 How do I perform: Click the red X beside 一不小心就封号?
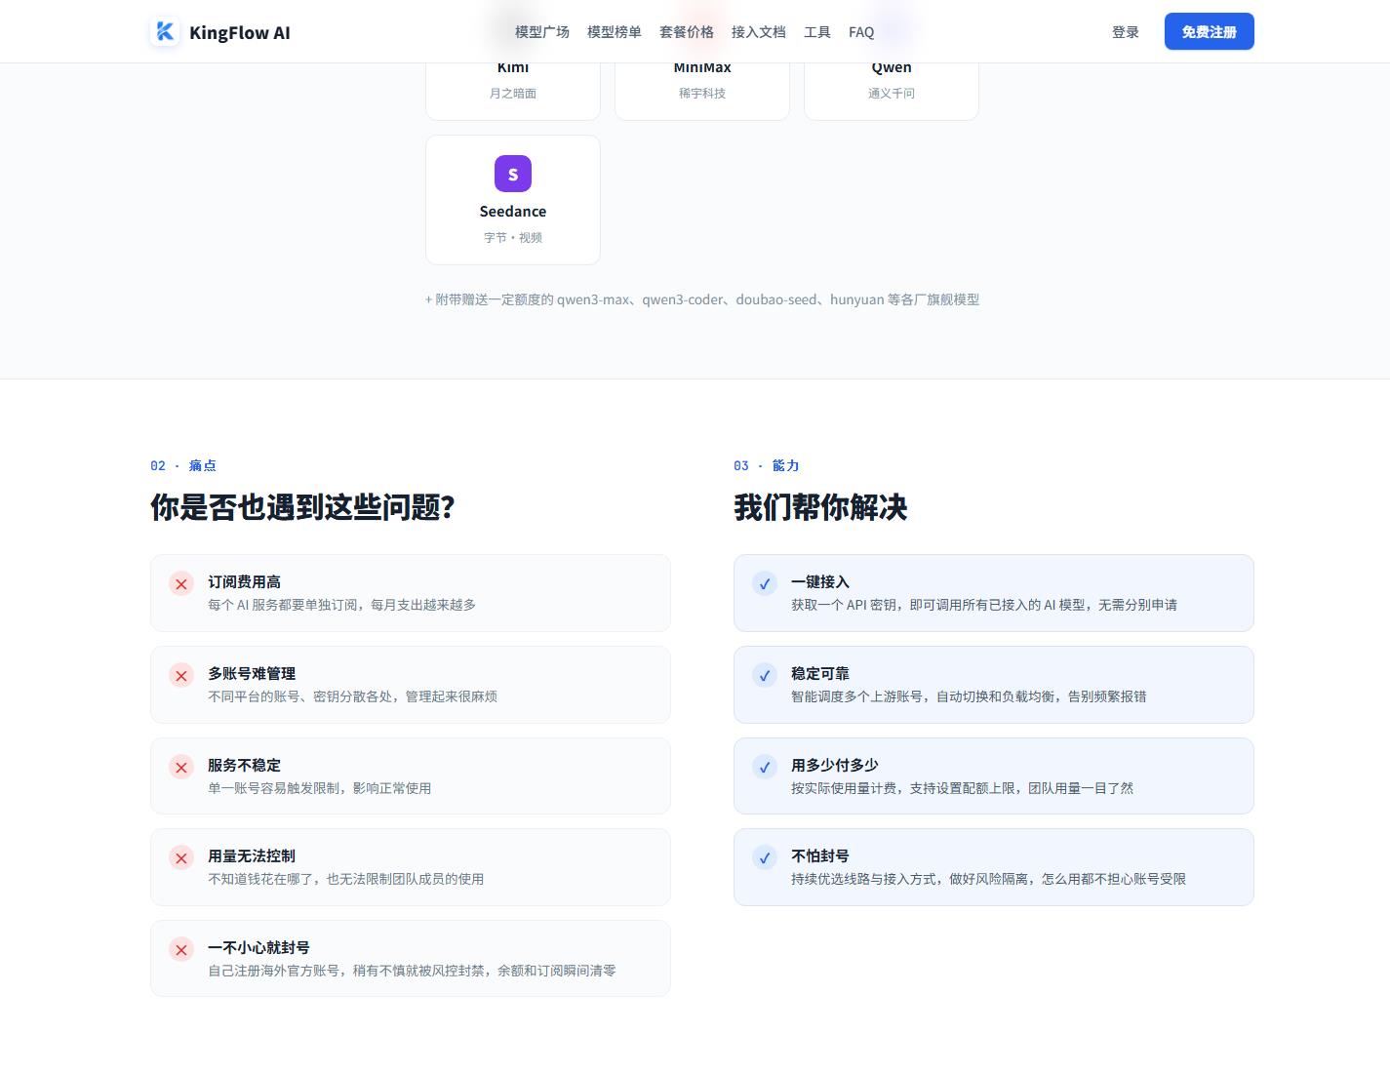point(181,949)
